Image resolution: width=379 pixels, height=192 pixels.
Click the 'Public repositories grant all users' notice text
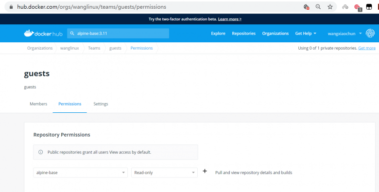[x=99, y=152]
